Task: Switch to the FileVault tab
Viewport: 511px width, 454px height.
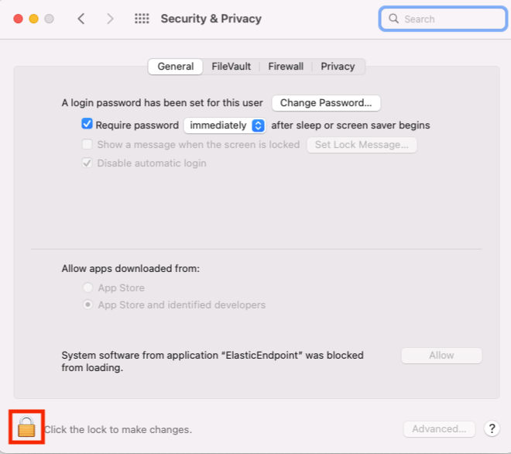Action: (231, 67)
